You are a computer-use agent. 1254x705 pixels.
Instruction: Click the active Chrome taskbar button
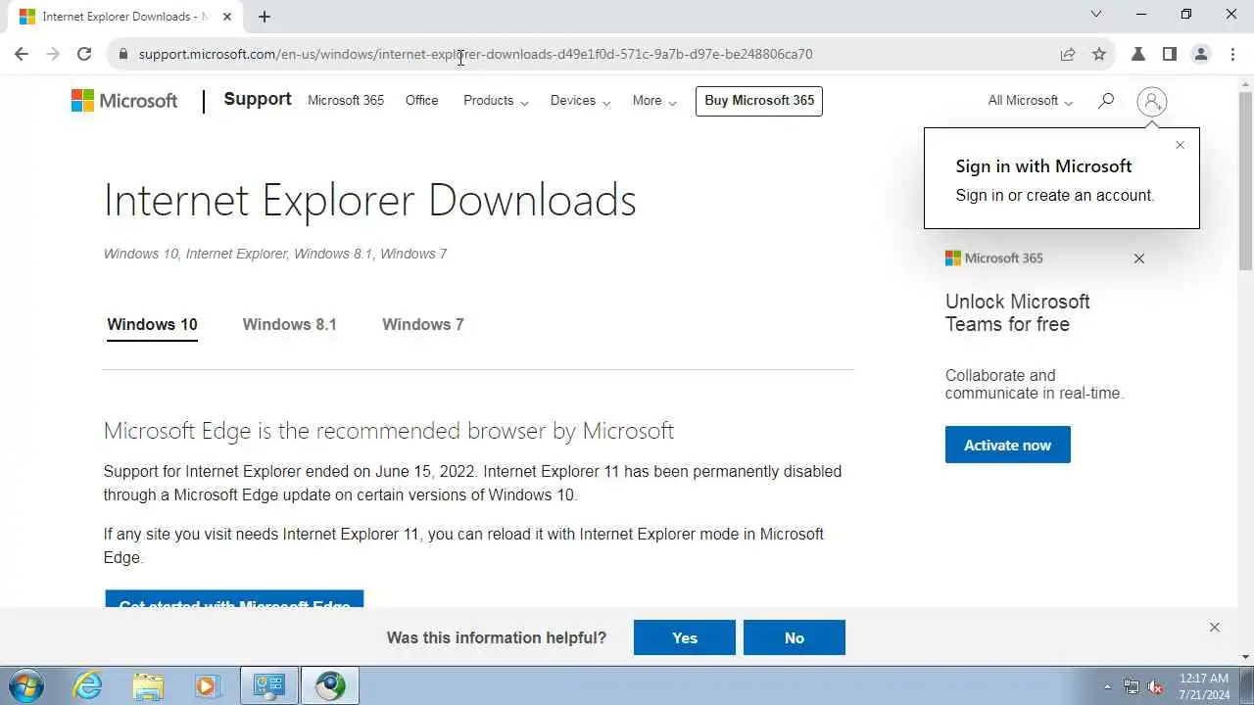tap(330, 685)
